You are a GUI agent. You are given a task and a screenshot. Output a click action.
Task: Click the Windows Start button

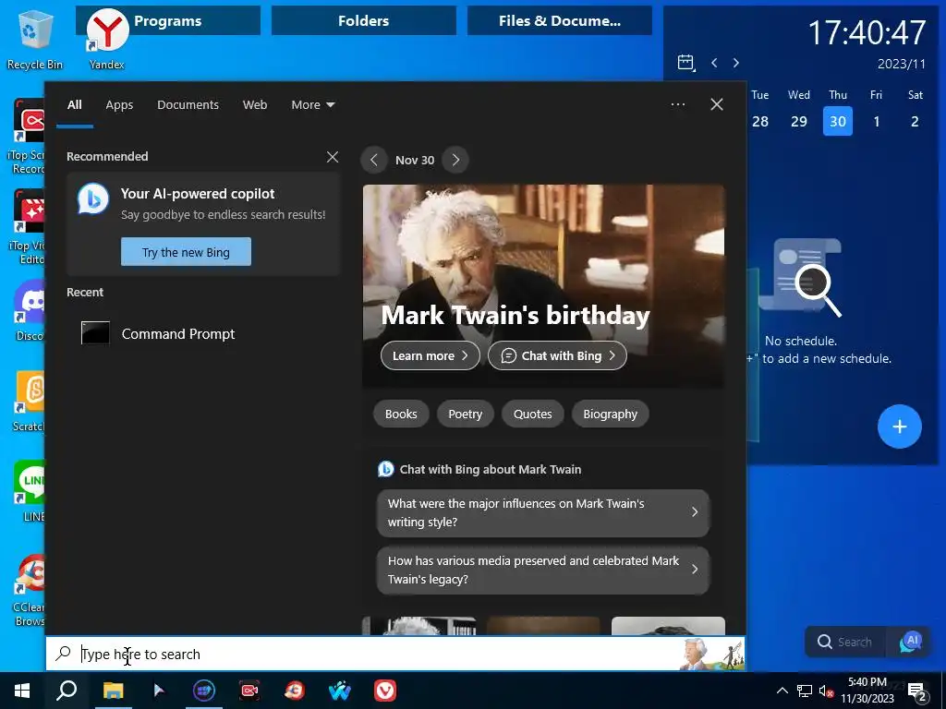tap(22, 691)
